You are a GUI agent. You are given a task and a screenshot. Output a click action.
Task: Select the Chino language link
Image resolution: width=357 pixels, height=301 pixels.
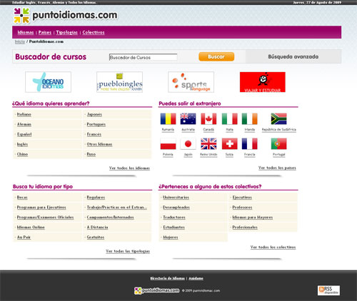22,154
